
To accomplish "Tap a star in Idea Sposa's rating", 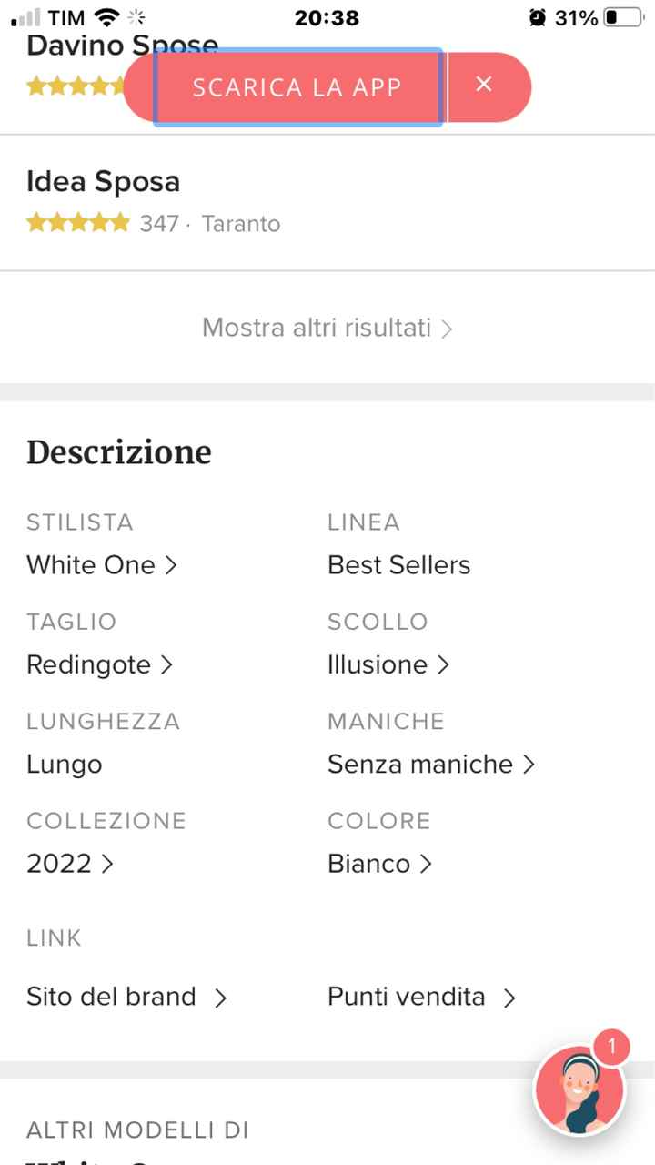I will click(x=77, y=221).
